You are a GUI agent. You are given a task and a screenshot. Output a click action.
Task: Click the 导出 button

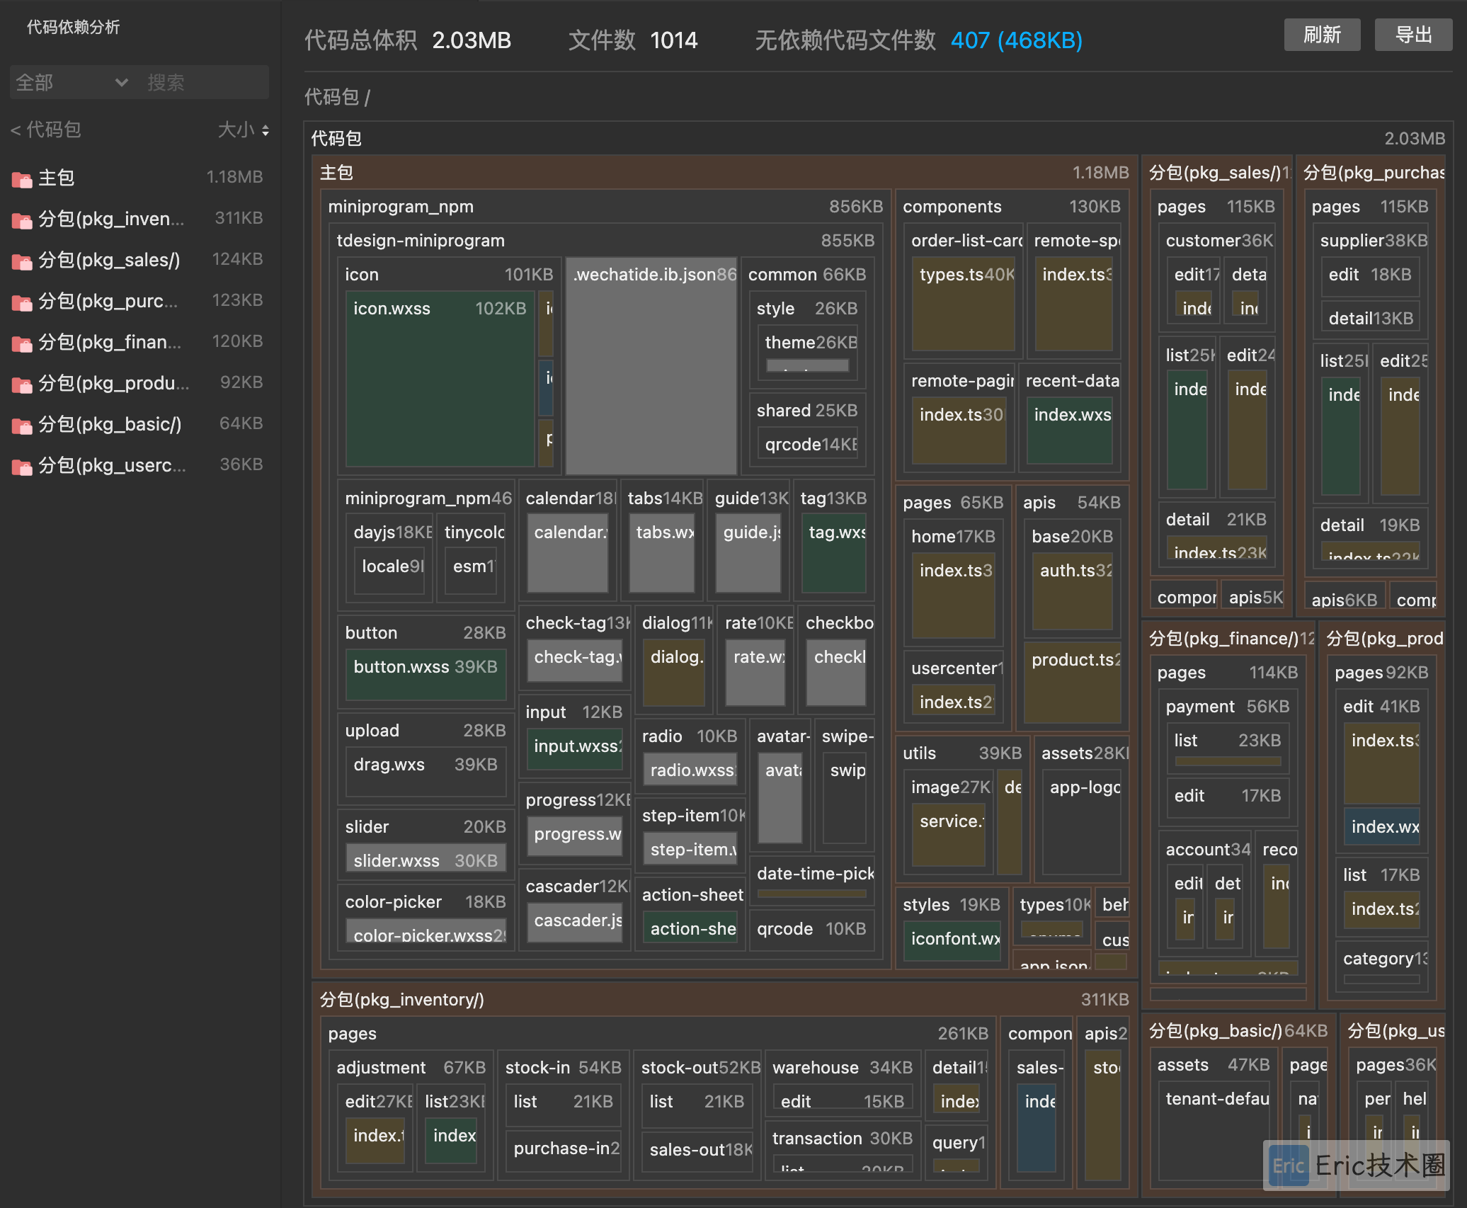tap(1412, 35)
